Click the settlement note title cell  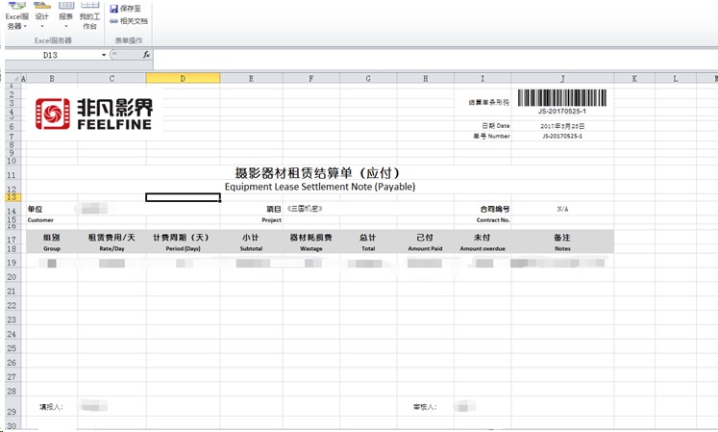click(317, 179)
